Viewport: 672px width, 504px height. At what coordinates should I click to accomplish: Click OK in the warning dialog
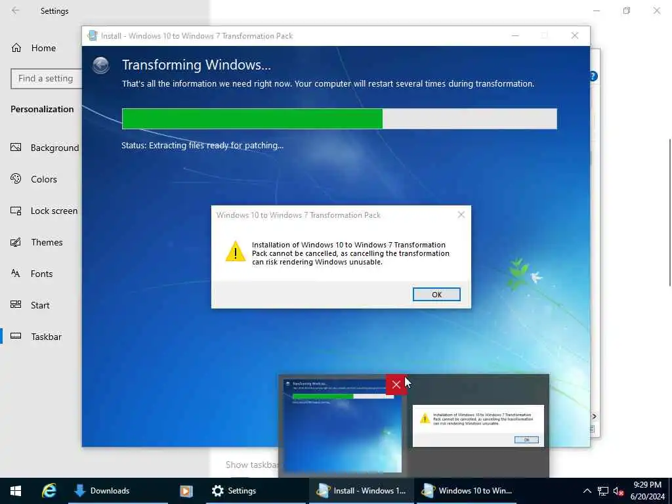click(x=436, y=295)
